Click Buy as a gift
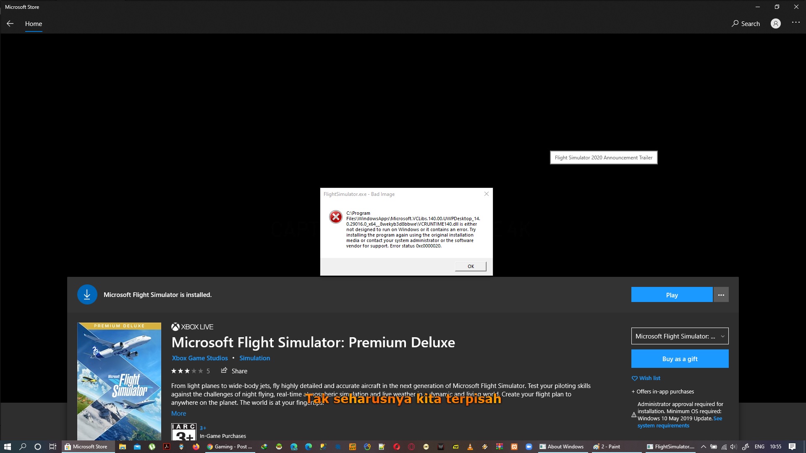Viewport: 806px width, 453px height. (680, 359)
